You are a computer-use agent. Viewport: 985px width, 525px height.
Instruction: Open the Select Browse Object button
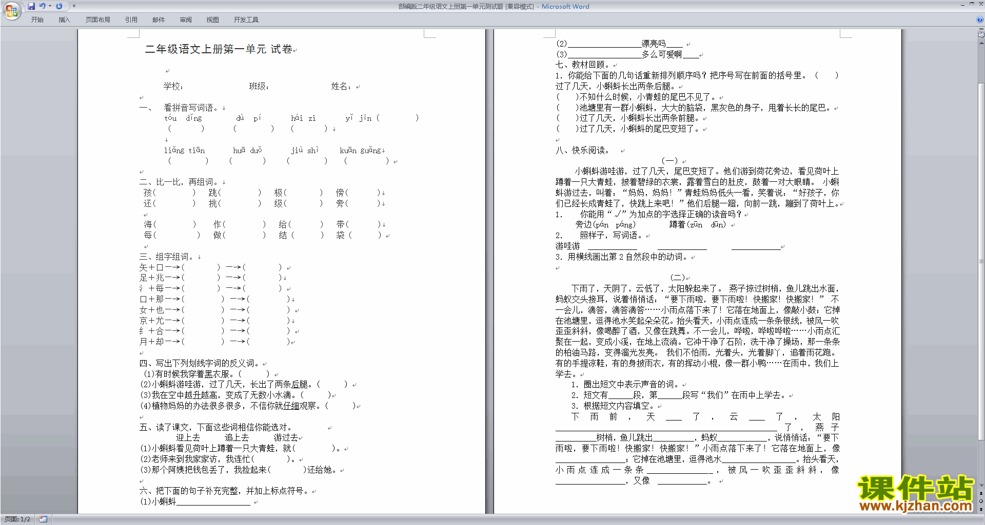pyautogui.click(x=981, y=501)
